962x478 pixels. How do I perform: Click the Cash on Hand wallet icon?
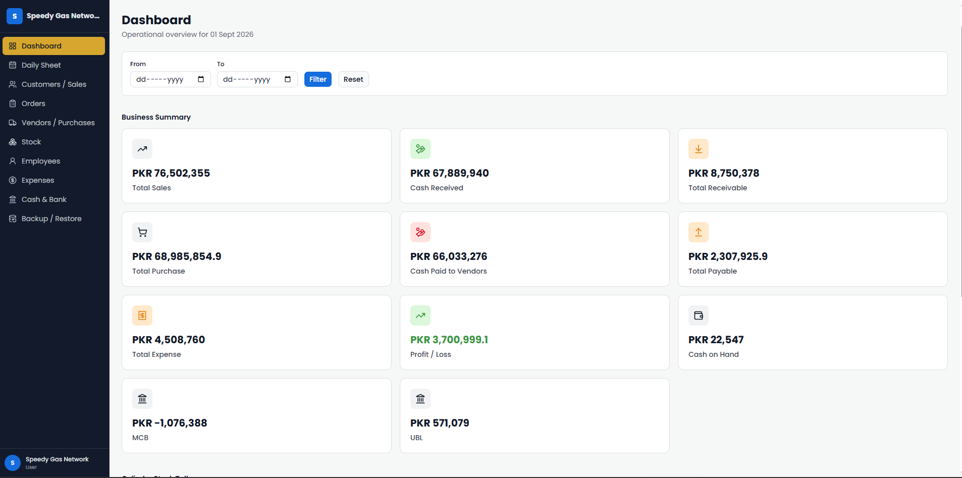click(699, 315)
